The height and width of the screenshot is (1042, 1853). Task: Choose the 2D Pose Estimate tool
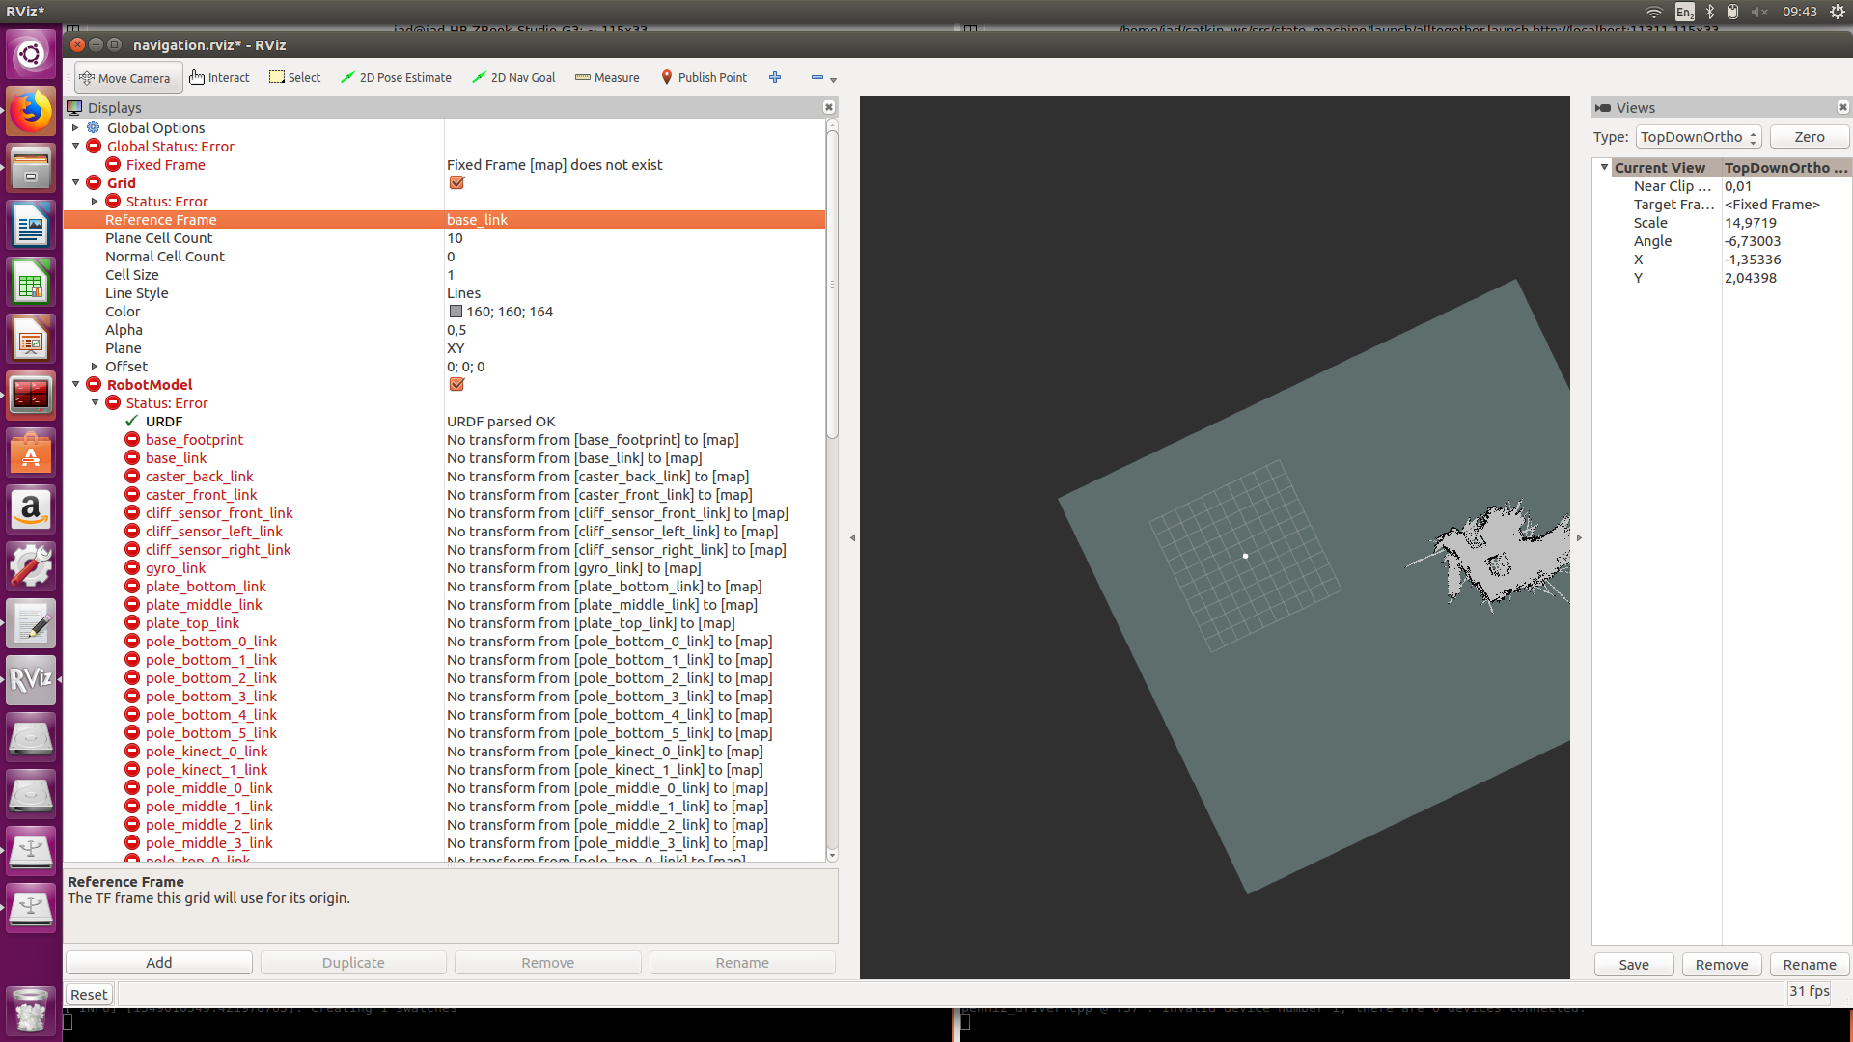tap(397, 78)
